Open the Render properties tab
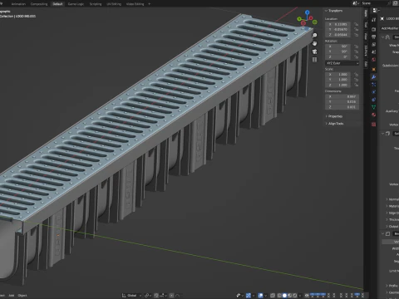The height and width of the screenshot is (299, 399). pyautogui.click(x=373, y=29)
